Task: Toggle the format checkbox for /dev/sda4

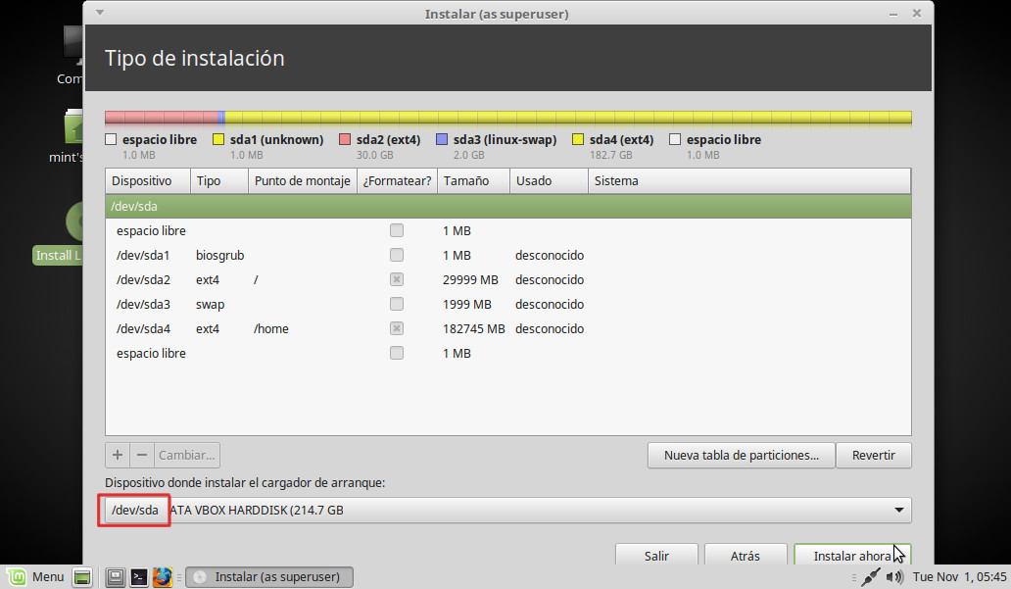Action: click(396, 328)
